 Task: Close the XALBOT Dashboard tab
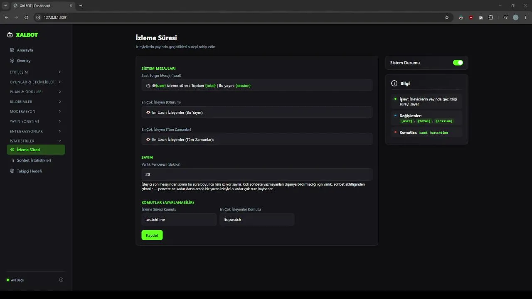pos(71,5)
